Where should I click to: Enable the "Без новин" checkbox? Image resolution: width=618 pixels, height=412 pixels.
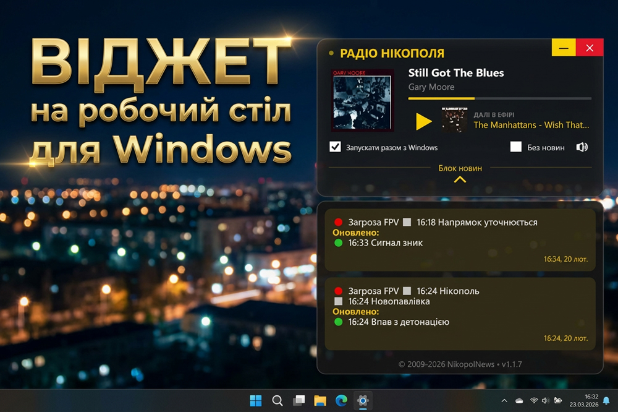pyautogui.click(x=516, y=147)
